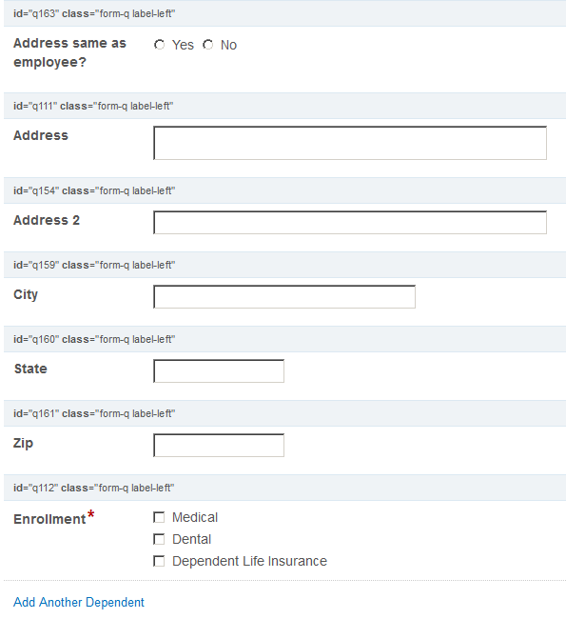
Task: Open the Add Another Dependent link
Action: pos(79,602)
